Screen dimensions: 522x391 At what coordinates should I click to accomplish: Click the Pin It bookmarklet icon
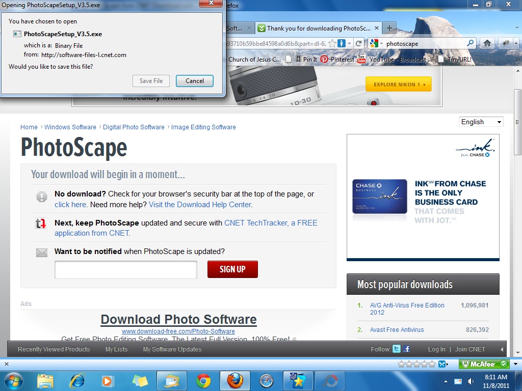pos(298,59)
